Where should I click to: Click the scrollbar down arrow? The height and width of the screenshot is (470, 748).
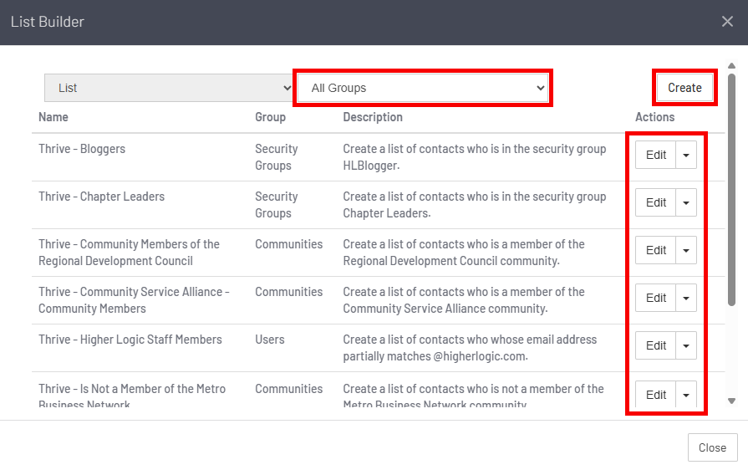coord(732,401)
